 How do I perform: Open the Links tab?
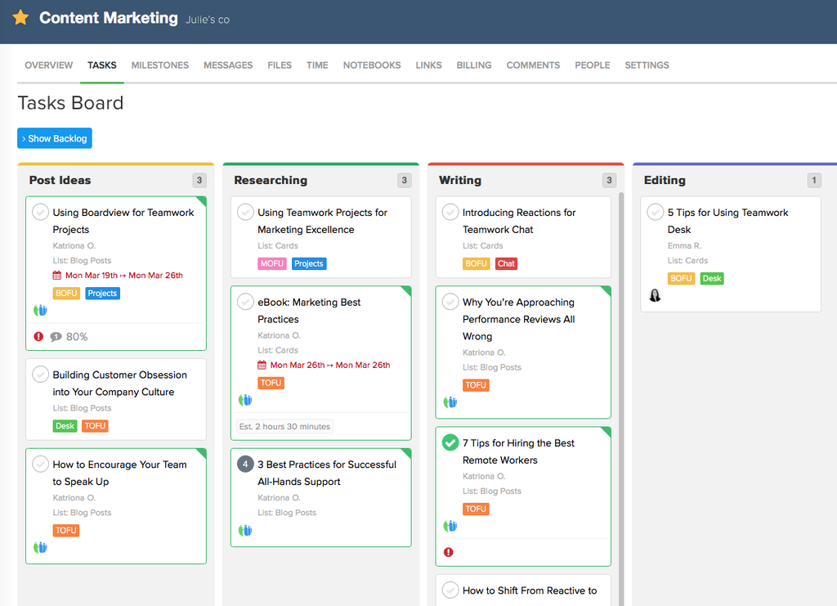pos(428,65)
